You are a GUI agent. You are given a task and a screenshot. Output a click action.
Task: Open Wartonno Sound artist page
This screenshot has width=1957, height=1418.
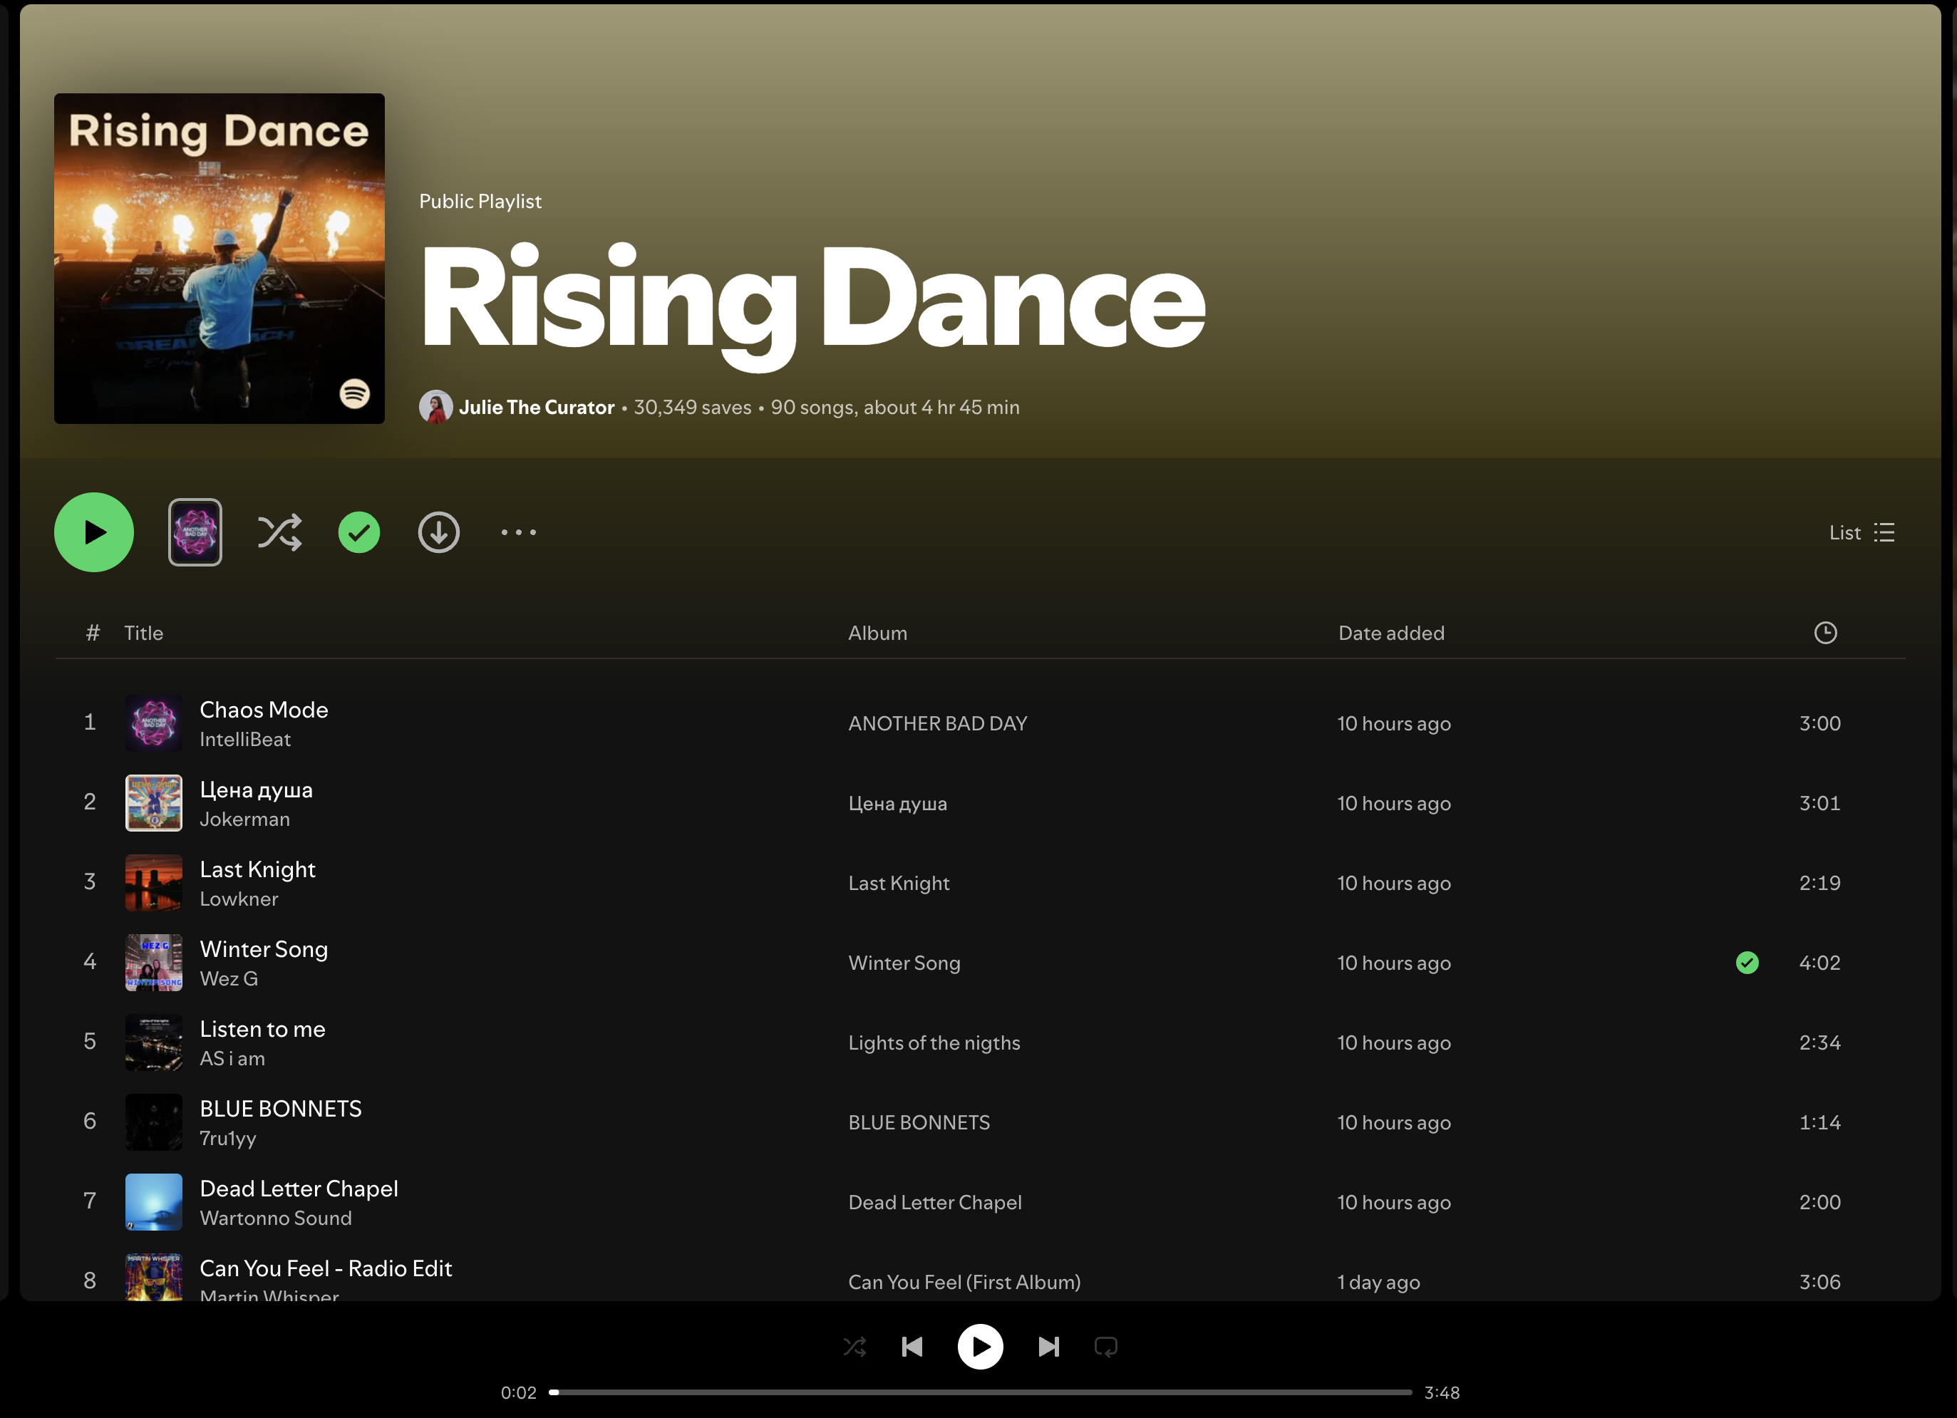tap(275, 1218)
